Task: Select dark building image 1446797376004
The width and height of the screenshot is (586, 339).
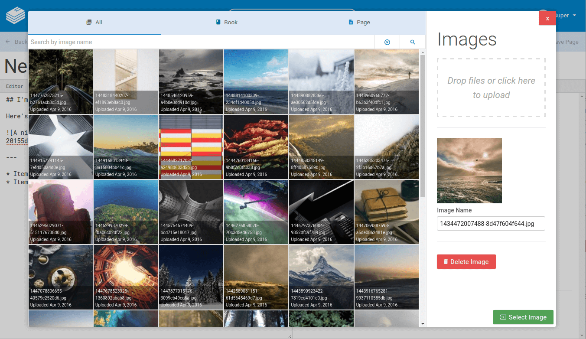Action: click(322, 212)
